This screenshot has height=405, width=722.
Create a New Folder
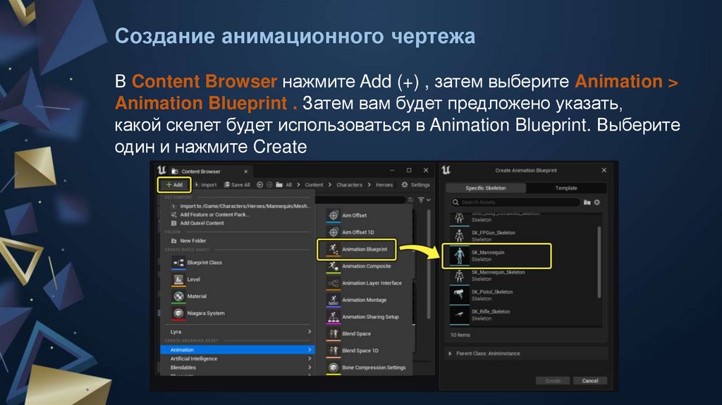coord(189,241)
